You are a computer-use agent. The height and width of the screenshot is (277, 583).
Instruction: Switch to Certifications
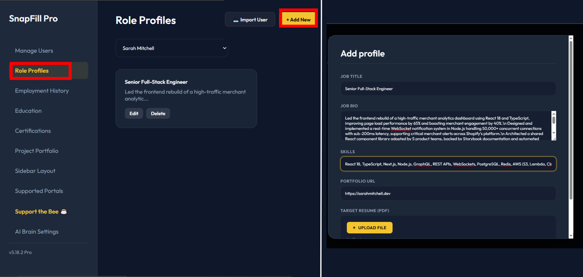[x=33, y=131]
